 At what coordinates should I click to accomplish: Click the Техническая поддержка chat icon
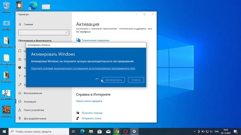pos(78,40)
